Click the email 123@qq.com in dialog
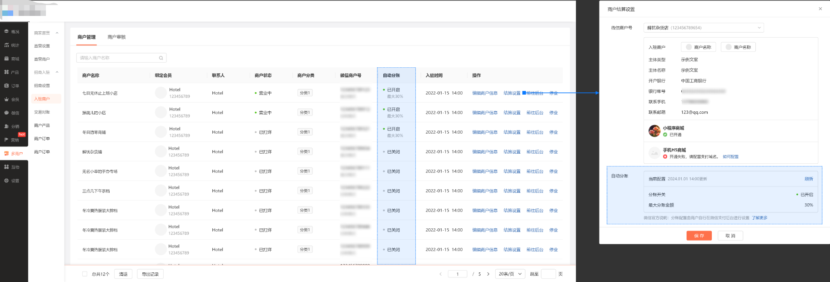830x282 pixels. (x=694, y=112)
